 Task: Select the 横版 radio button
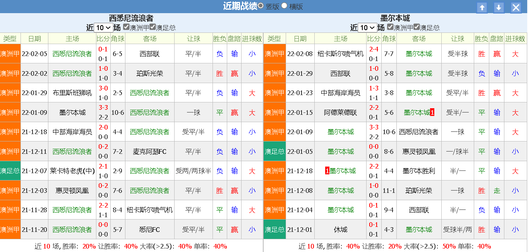284,6
